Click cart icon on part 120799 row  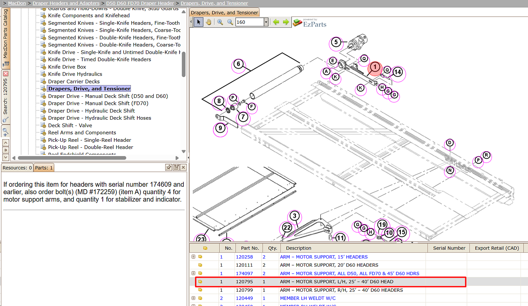tap(200, 290)
